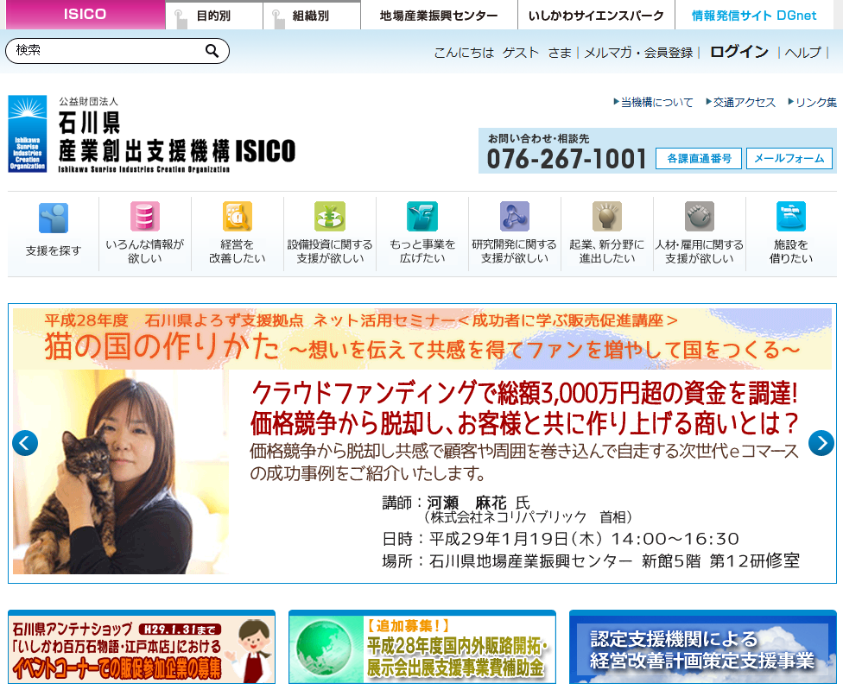Open the 研究開発に関する支援が欲しい molecule icon
Image resolution: width=843 pixels, height=690 pixels.
coord(515,217)
